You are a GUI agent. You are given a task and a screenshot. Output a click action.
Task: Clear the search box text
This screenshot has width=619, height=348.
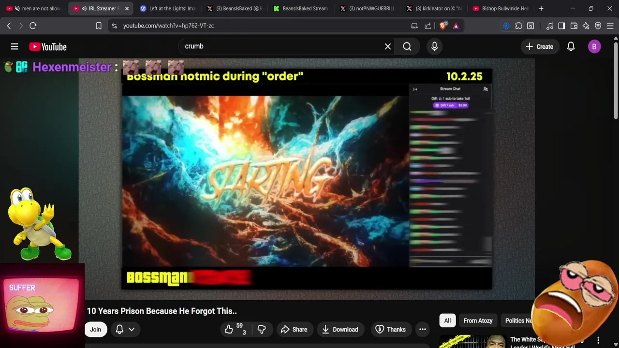(x=388, y=46)
